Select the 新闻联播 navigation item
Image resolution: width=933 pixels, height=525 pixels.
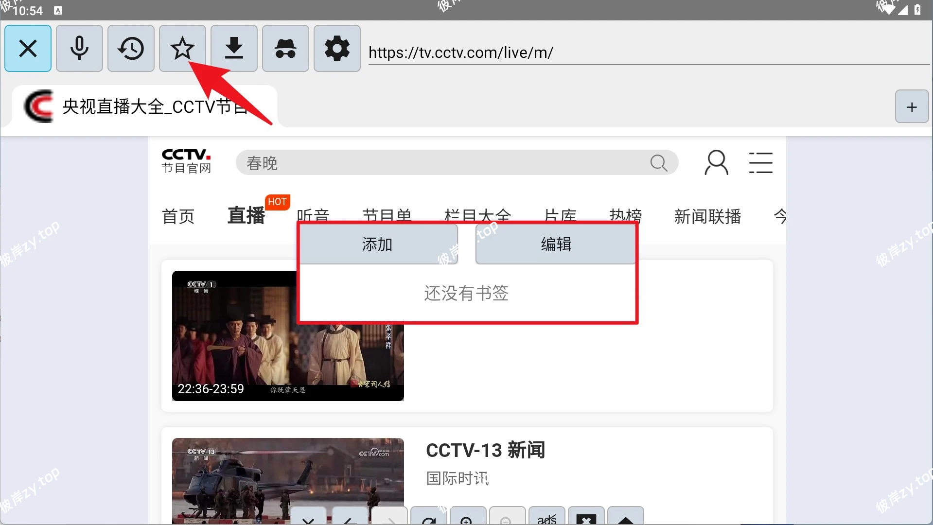[707, 217]
